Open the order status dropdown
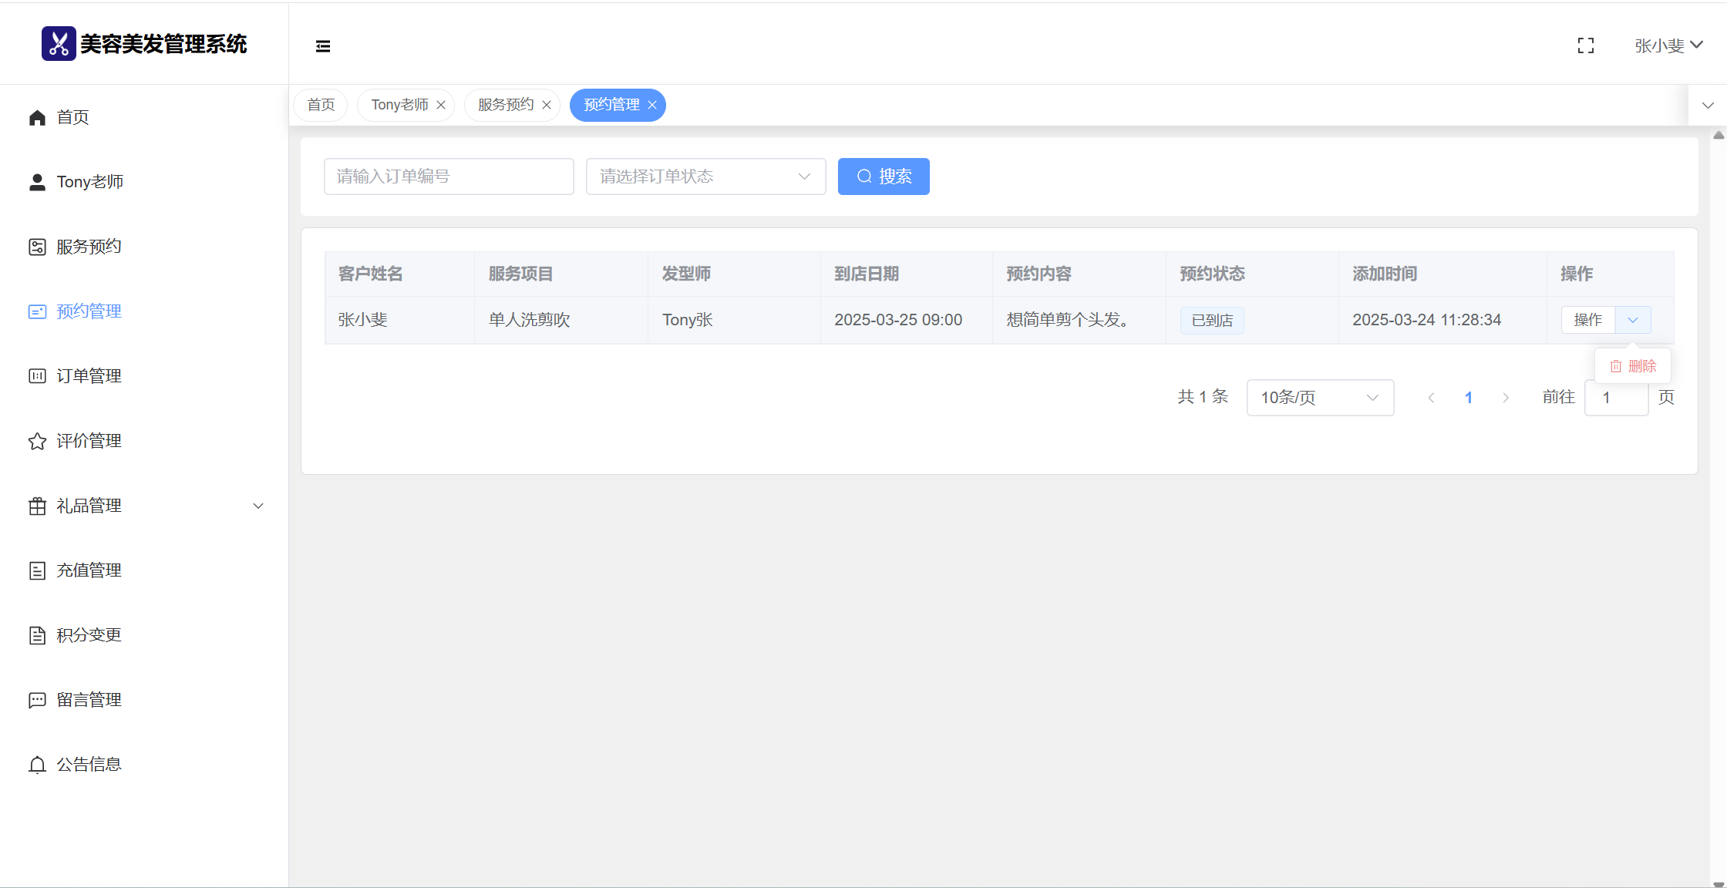The image size is (1727, 888). coord(705,177)
